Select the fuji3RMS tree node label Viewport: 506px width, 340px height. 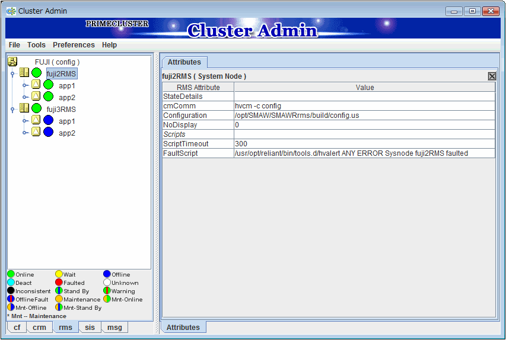point(61,109)
